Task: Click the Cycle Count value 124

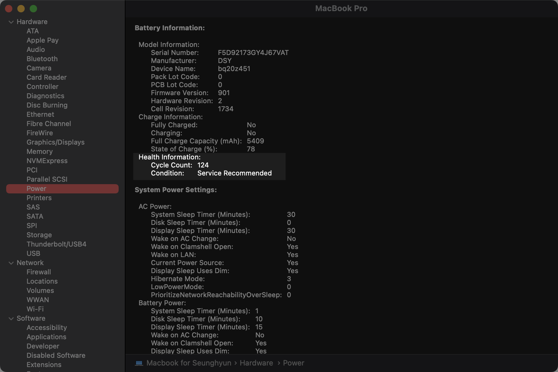Action: tap(203, 165)
